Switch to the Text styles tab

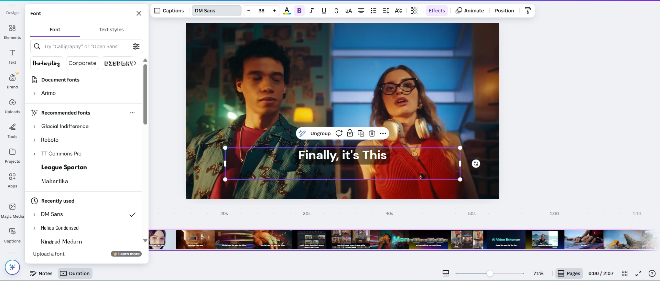(111, 30)
